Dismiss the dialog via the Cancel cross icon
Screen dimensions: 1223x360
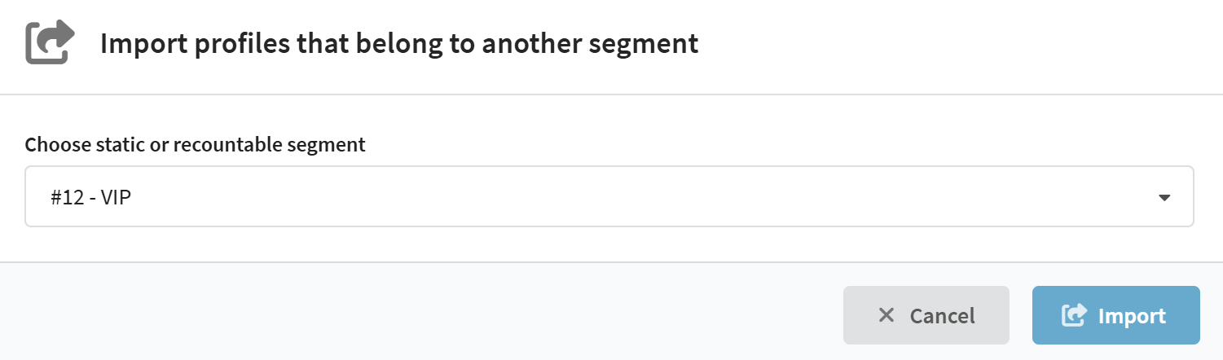(x=886, y=315)
